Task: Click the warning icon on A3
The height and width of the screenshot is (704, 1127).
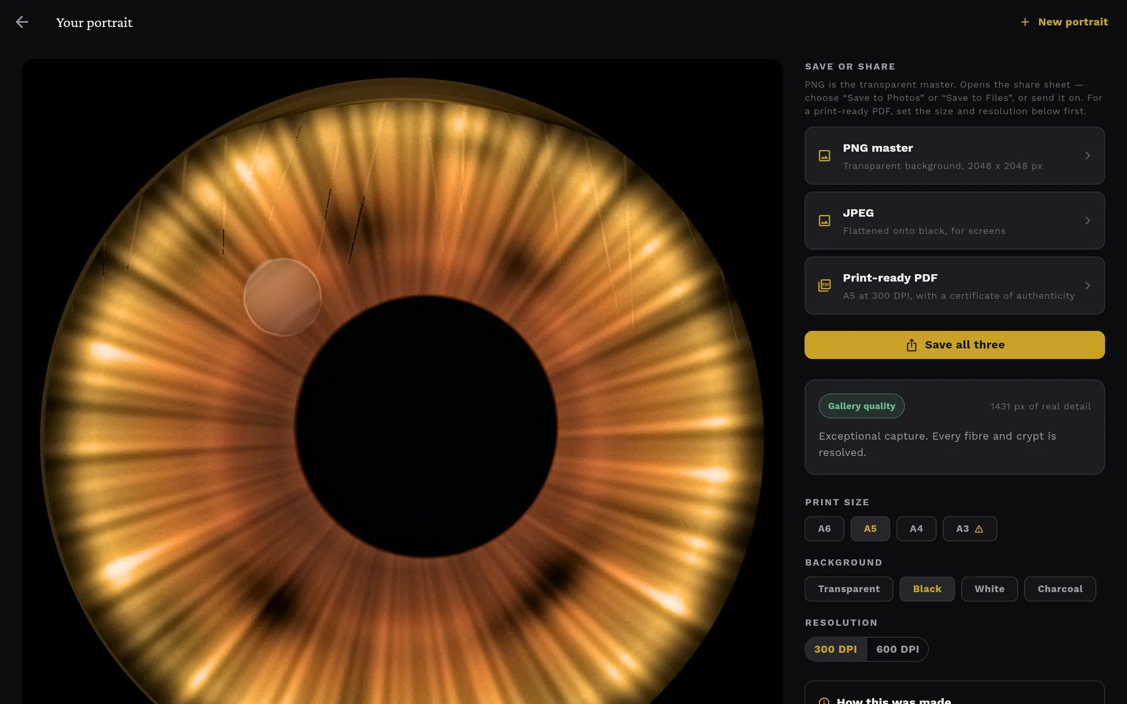Action: point(978,529)
